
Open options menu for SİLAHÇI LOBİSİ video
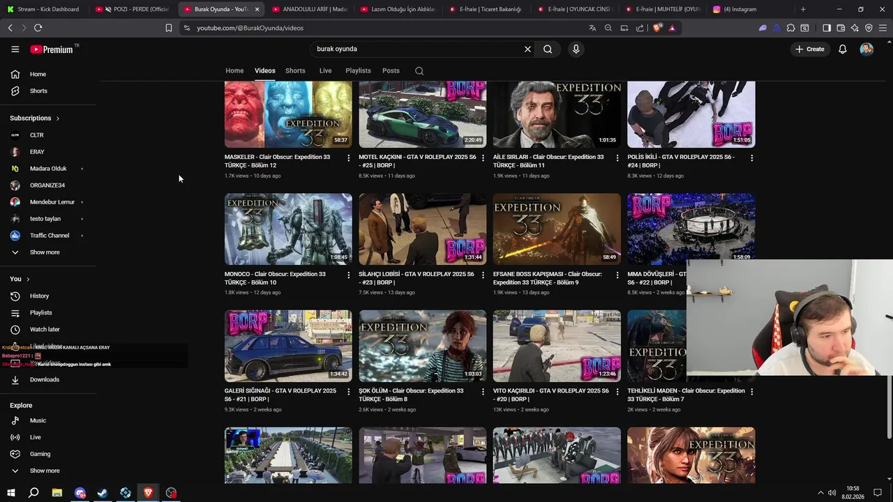click(x=483, y=275)
